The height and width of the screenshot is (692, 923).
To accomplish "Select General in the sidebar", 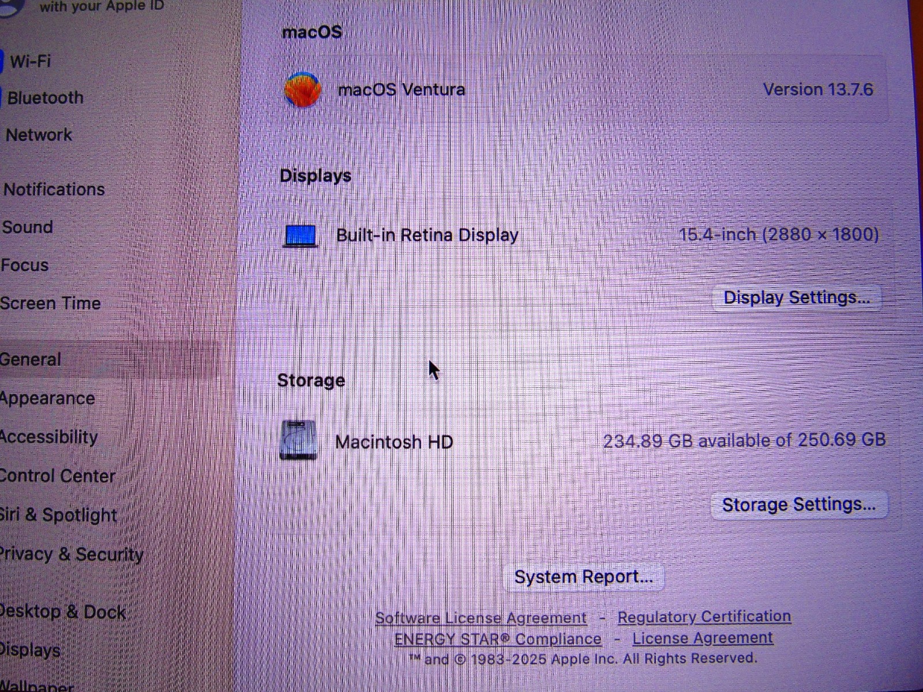I will [x=30, y=360].
